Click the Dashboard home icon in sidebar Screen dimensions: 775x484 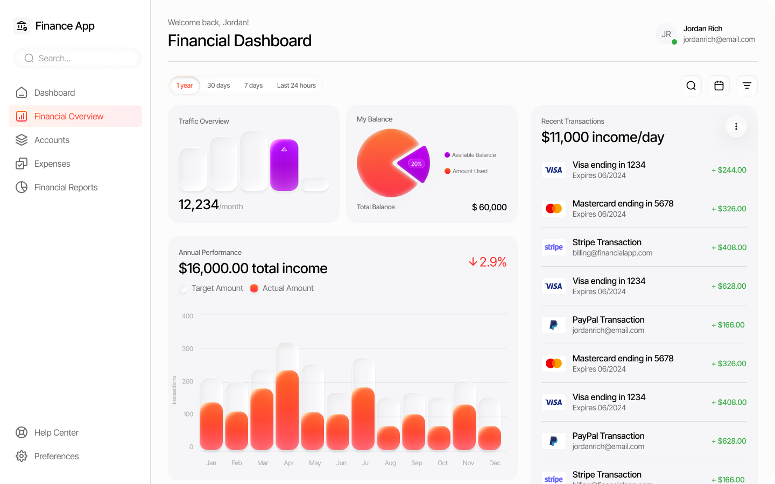coord(22,92)
